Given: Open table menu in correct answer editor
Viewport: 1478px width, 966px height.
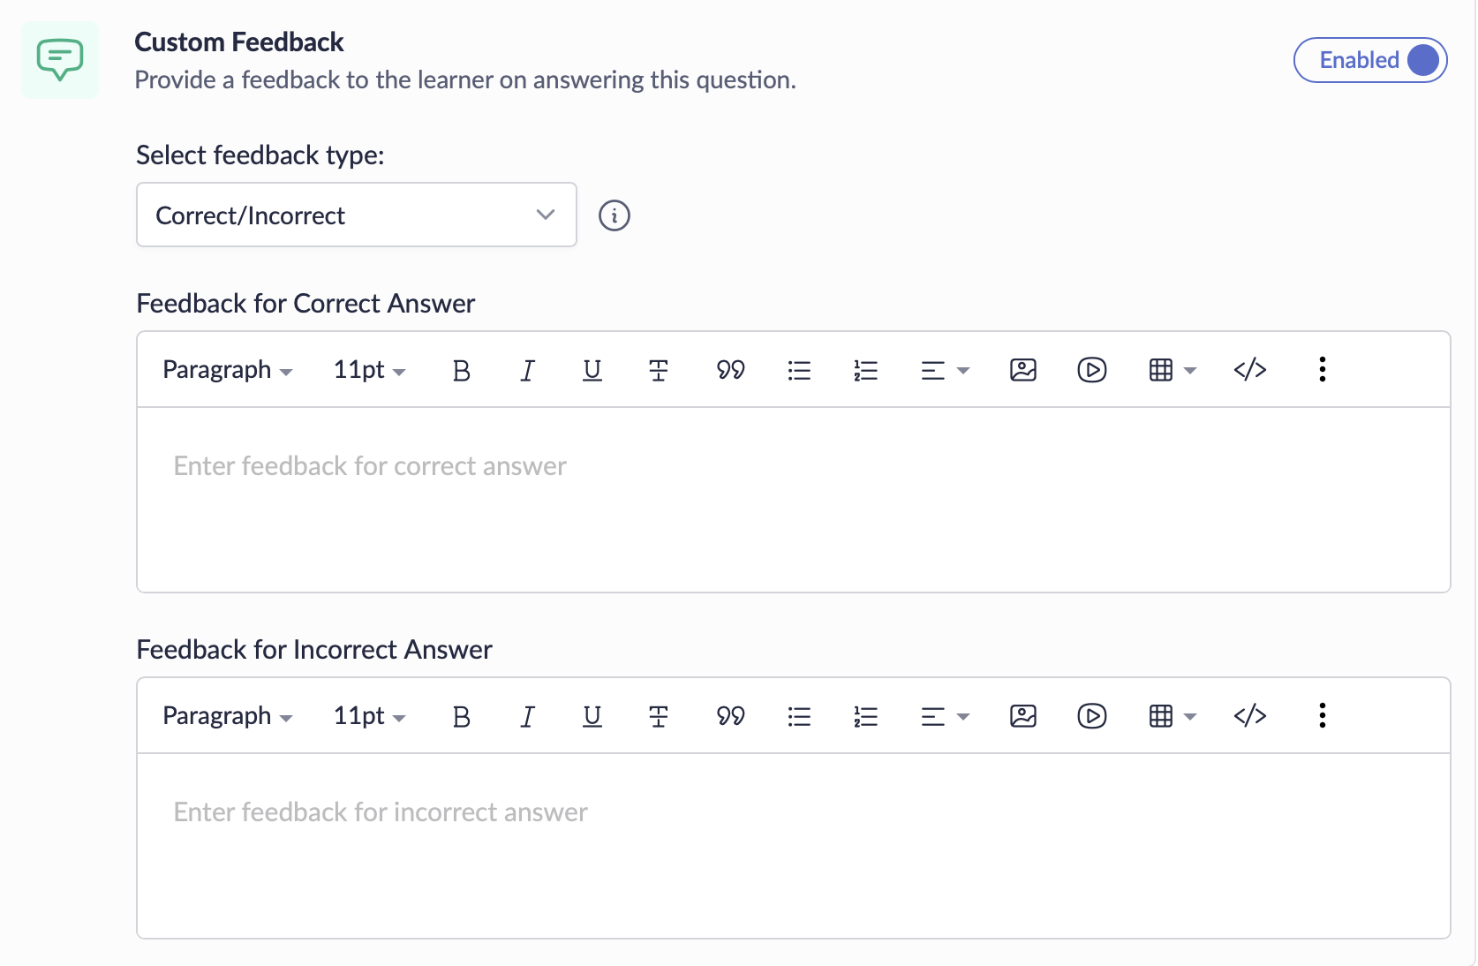Looking at the screenshot, I should click(x=1172, y=370).
